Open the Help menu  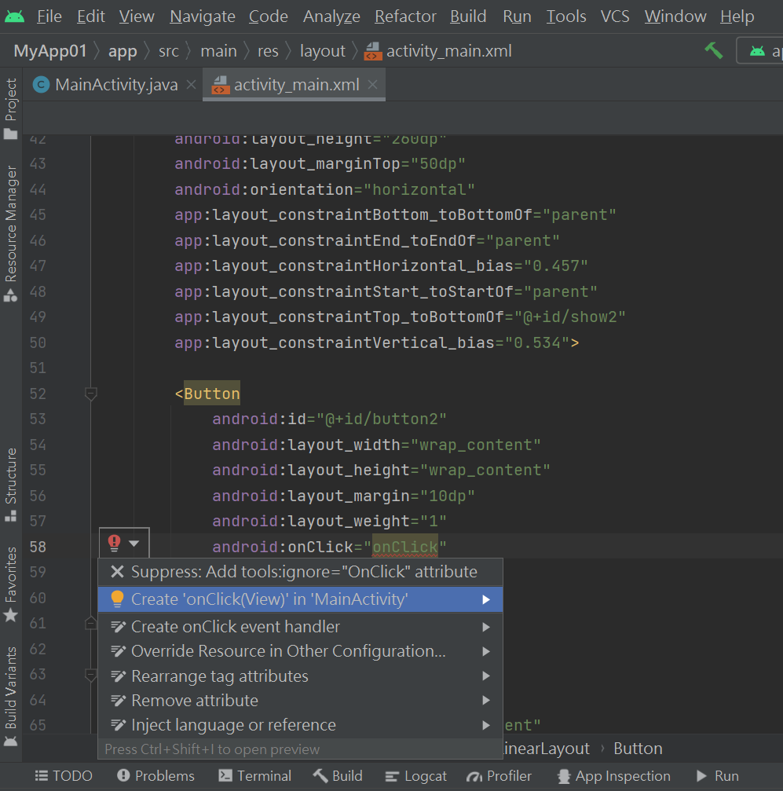pos(737,16)
